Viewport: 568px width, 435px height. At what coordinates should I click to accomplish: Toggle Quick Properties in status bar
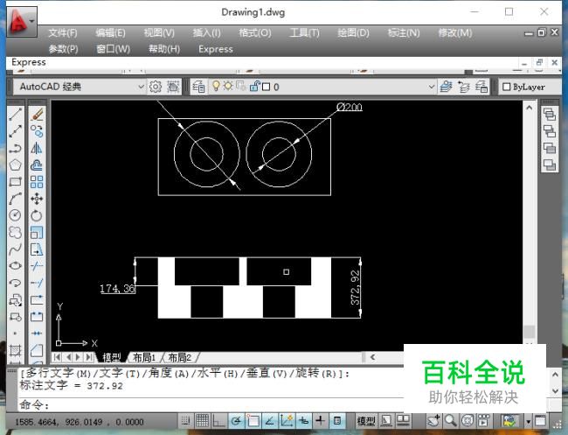coord(337,421)
